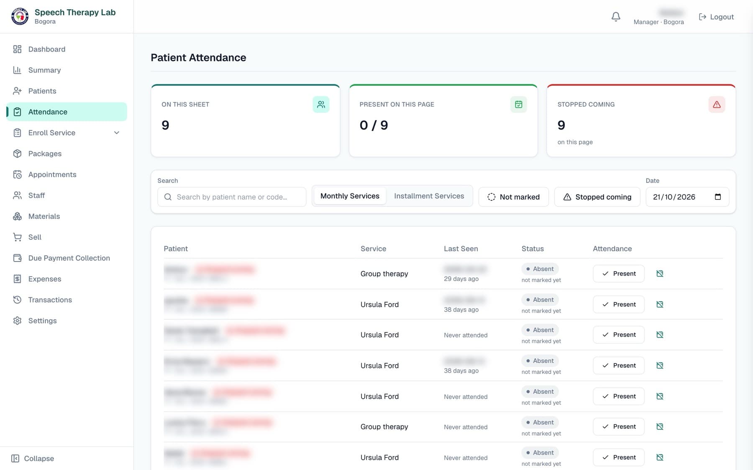Click the Materials icon in the sidebar

[17, 216]
